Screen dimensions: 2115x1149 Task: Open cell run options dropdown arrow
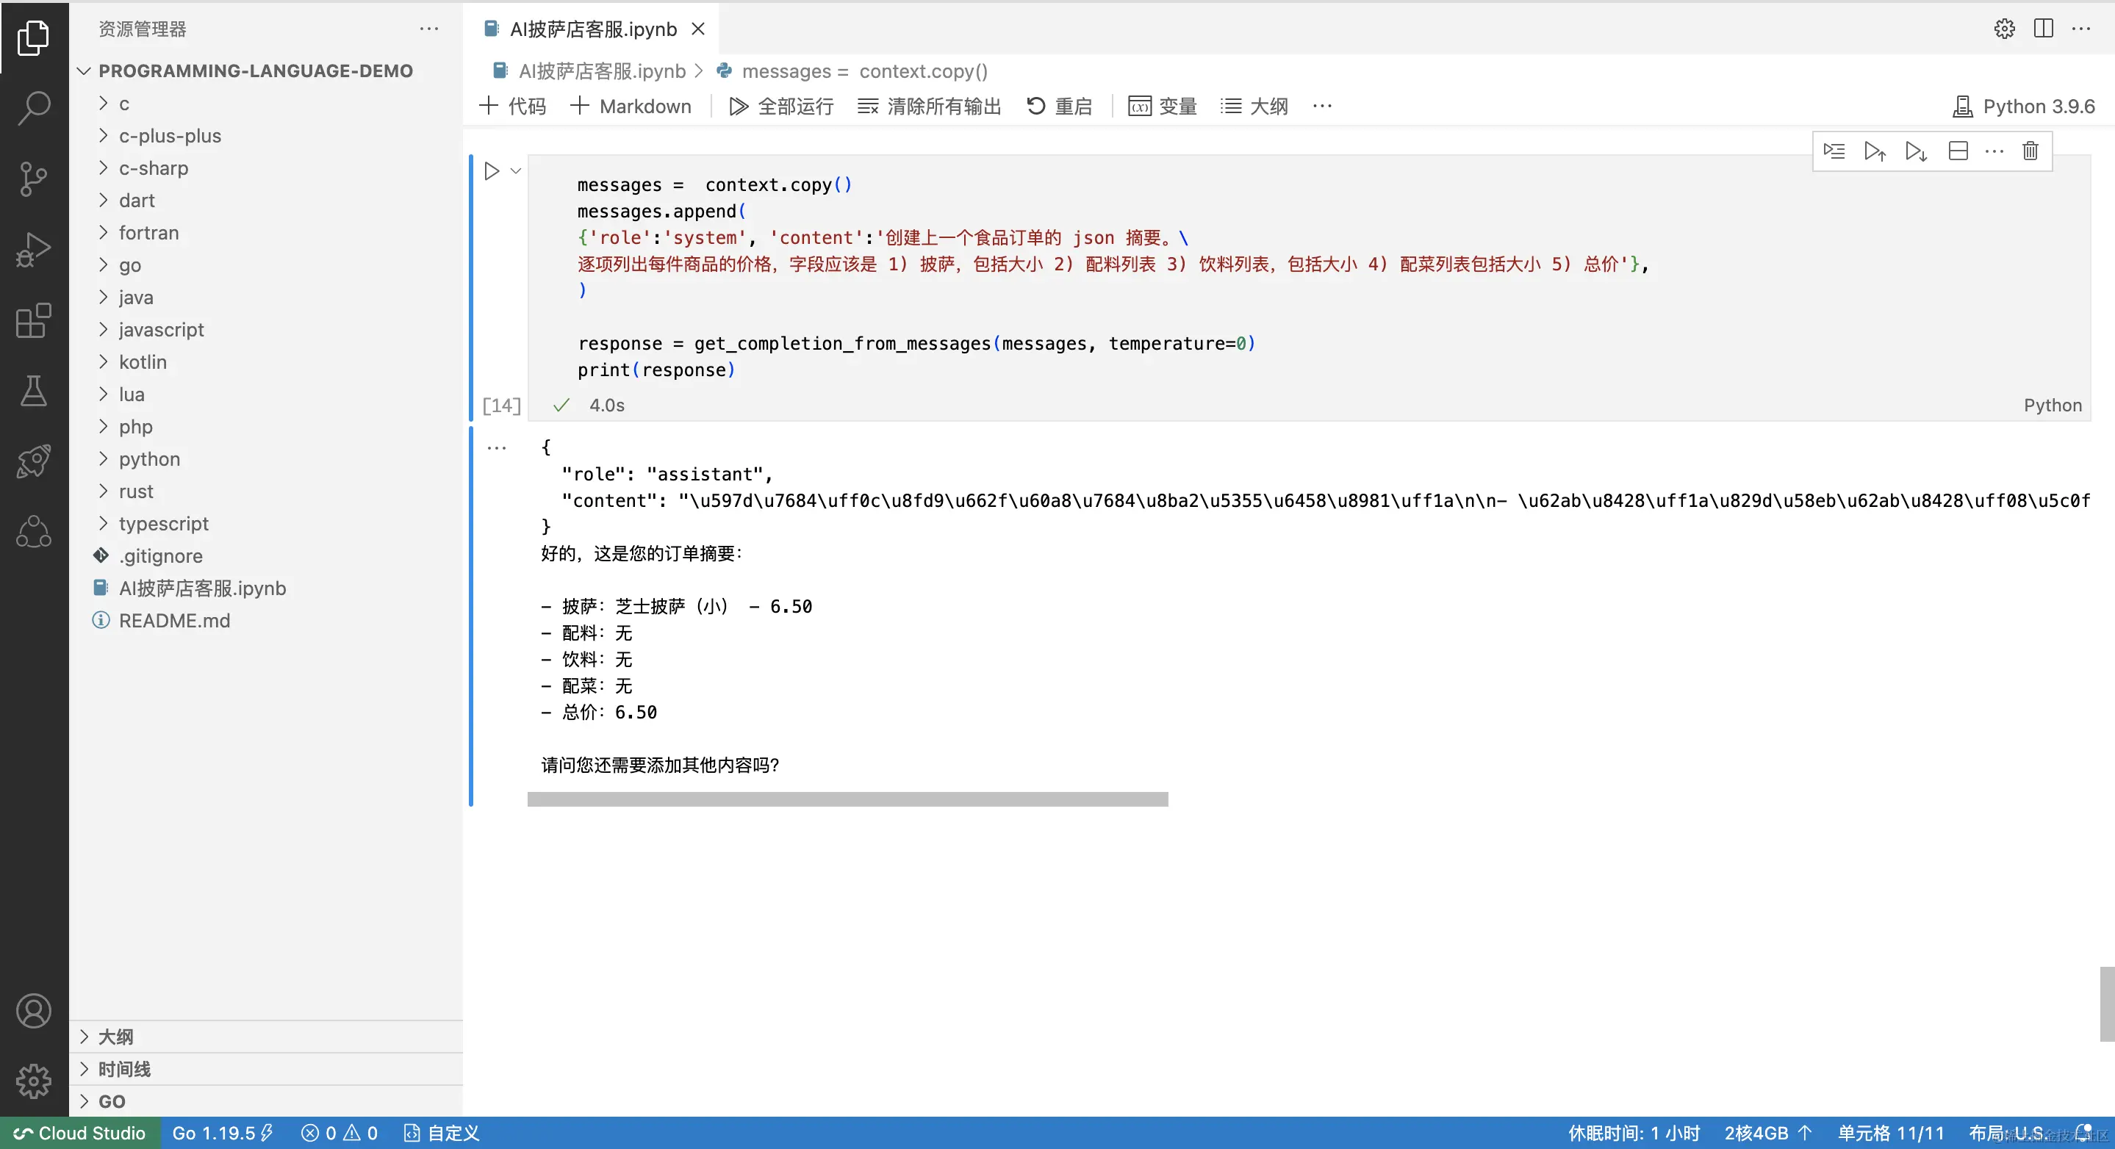[516, 171]
